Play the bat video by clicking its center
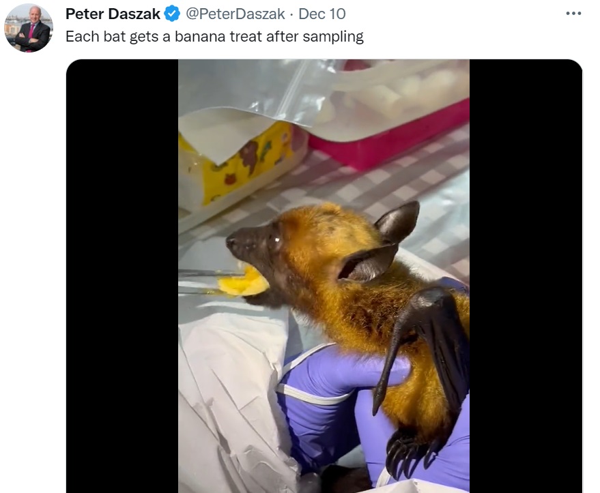Image resolution: width=600 pixels, height=493 pixels. pos(324,276)
